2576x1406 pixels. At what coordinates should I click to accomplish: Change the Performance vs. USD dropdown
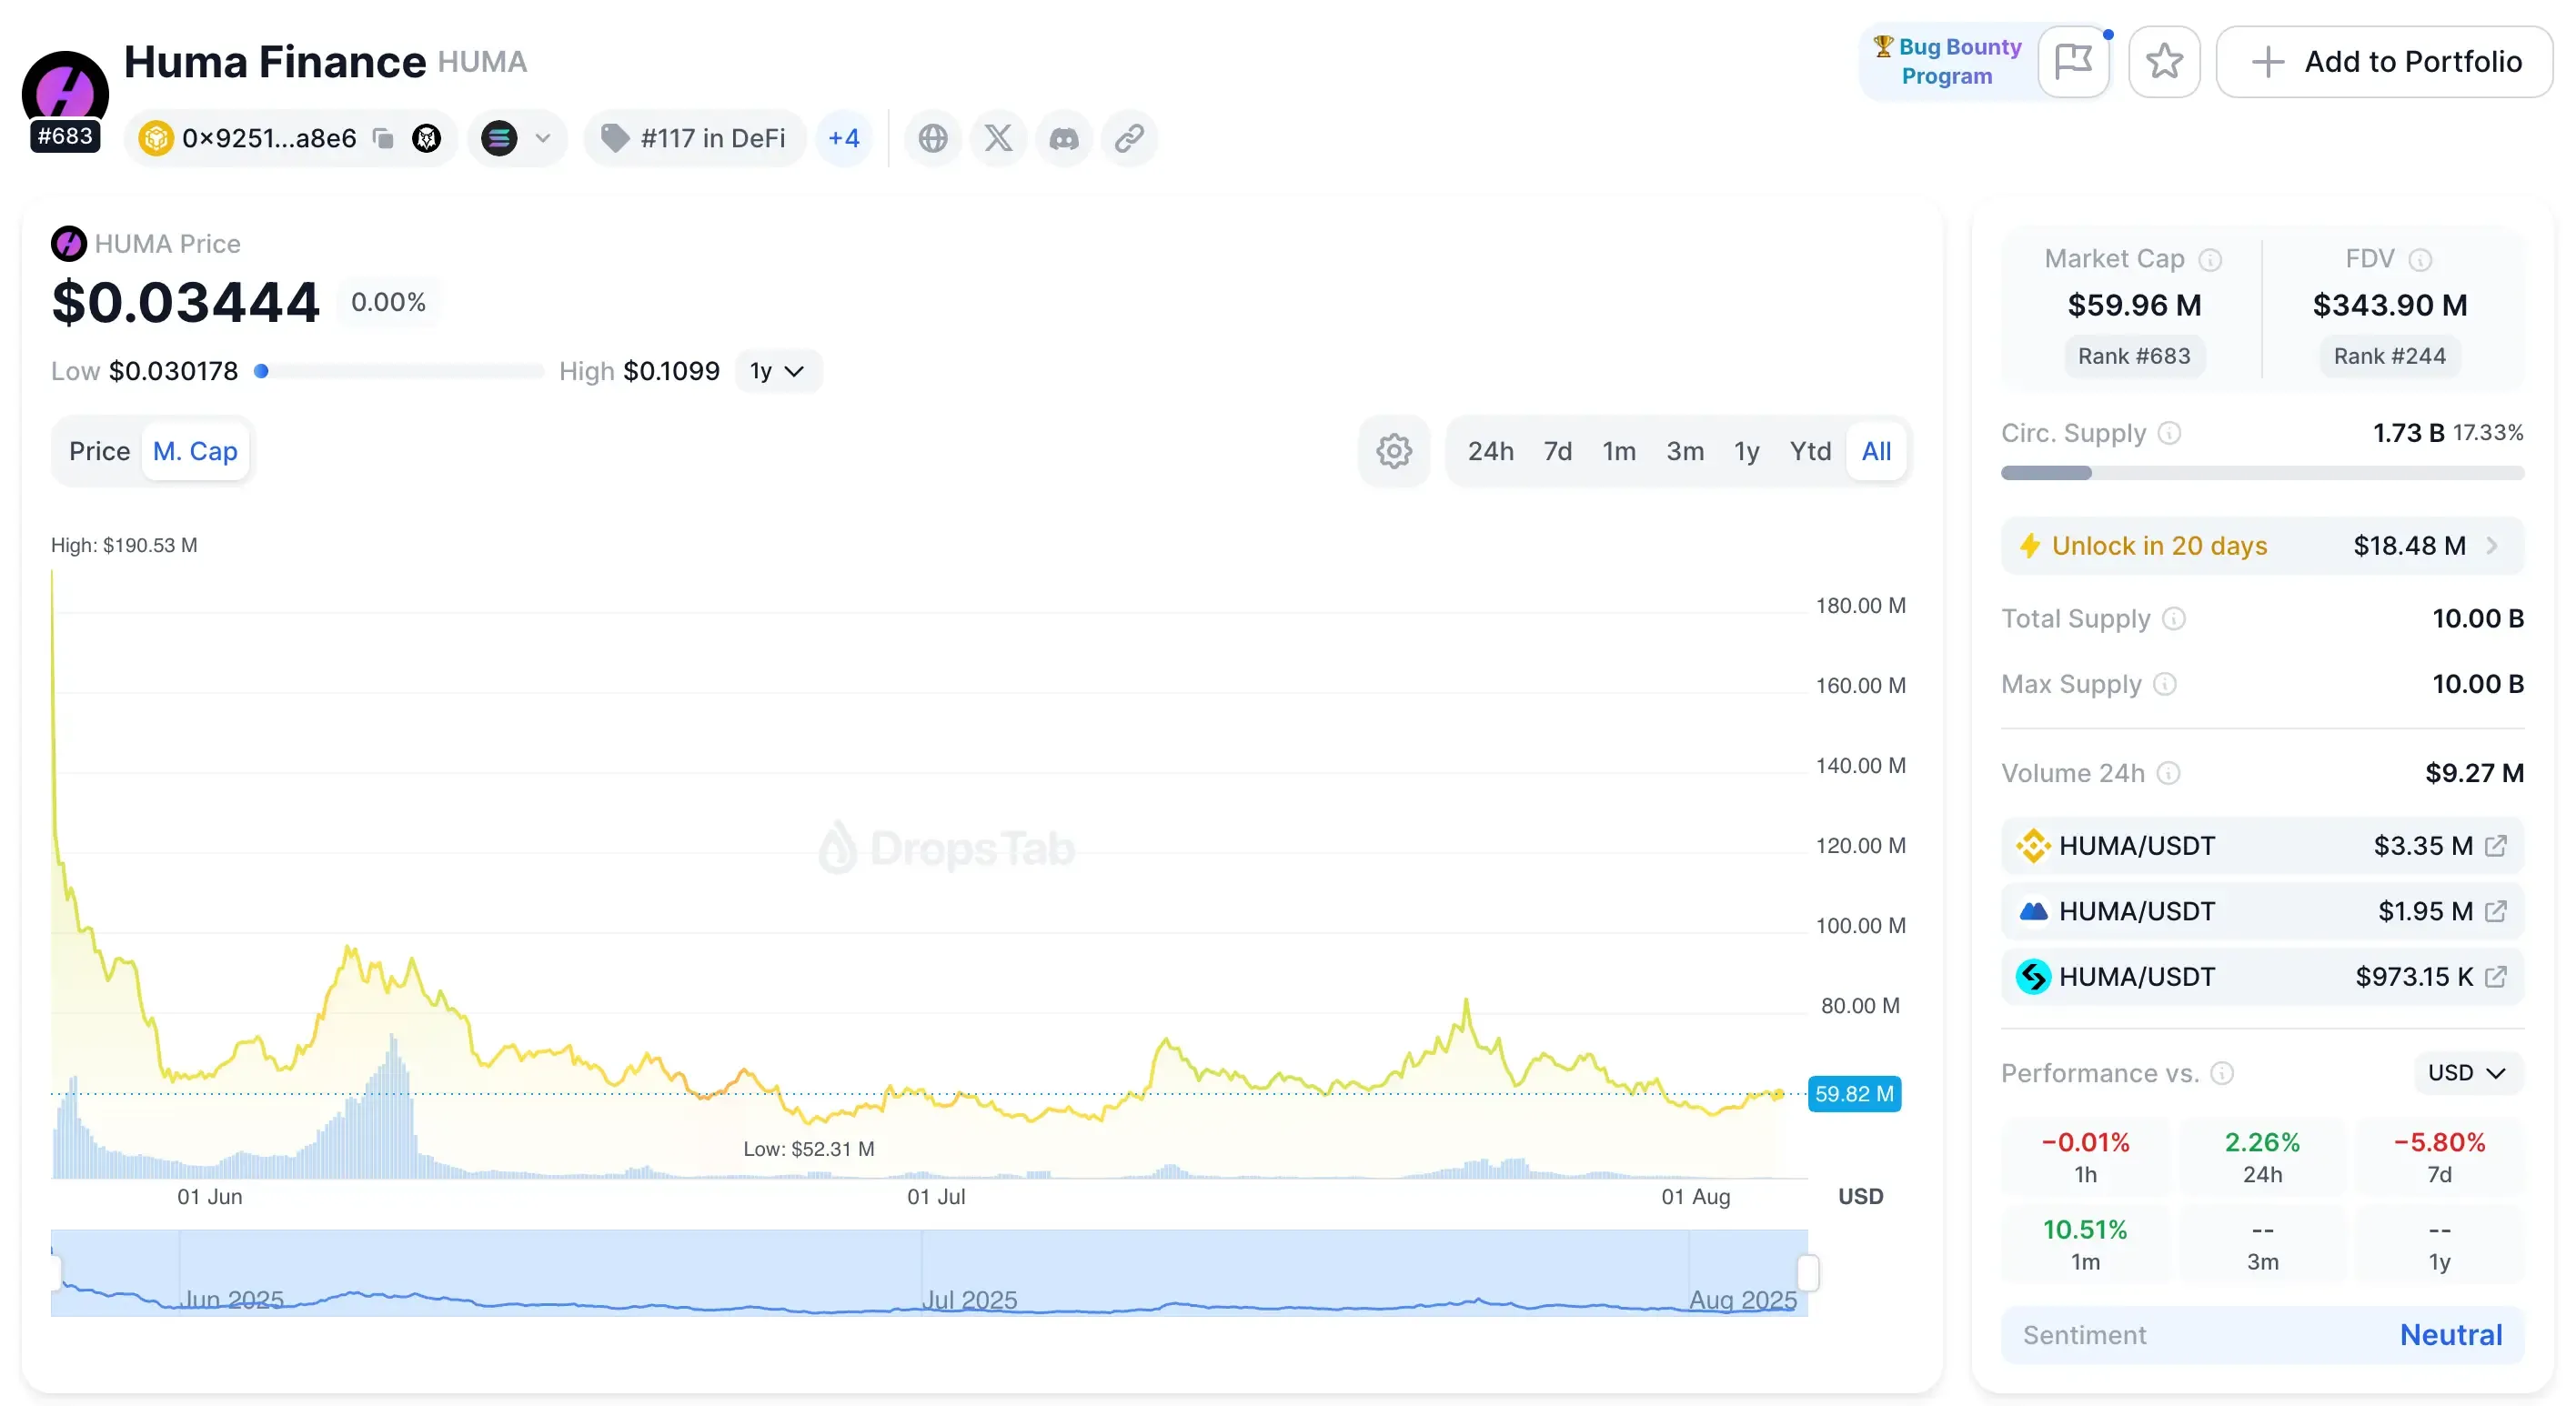tap(2466, 1073)
